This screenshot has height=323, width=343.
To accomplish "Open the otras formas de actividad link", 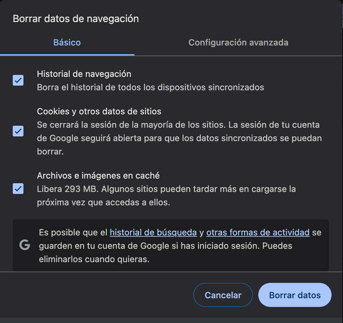I will click(258, 232).
